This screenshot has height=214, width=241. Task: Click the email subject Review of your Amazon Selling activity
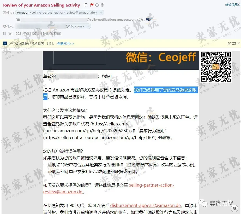pos(41,5)
